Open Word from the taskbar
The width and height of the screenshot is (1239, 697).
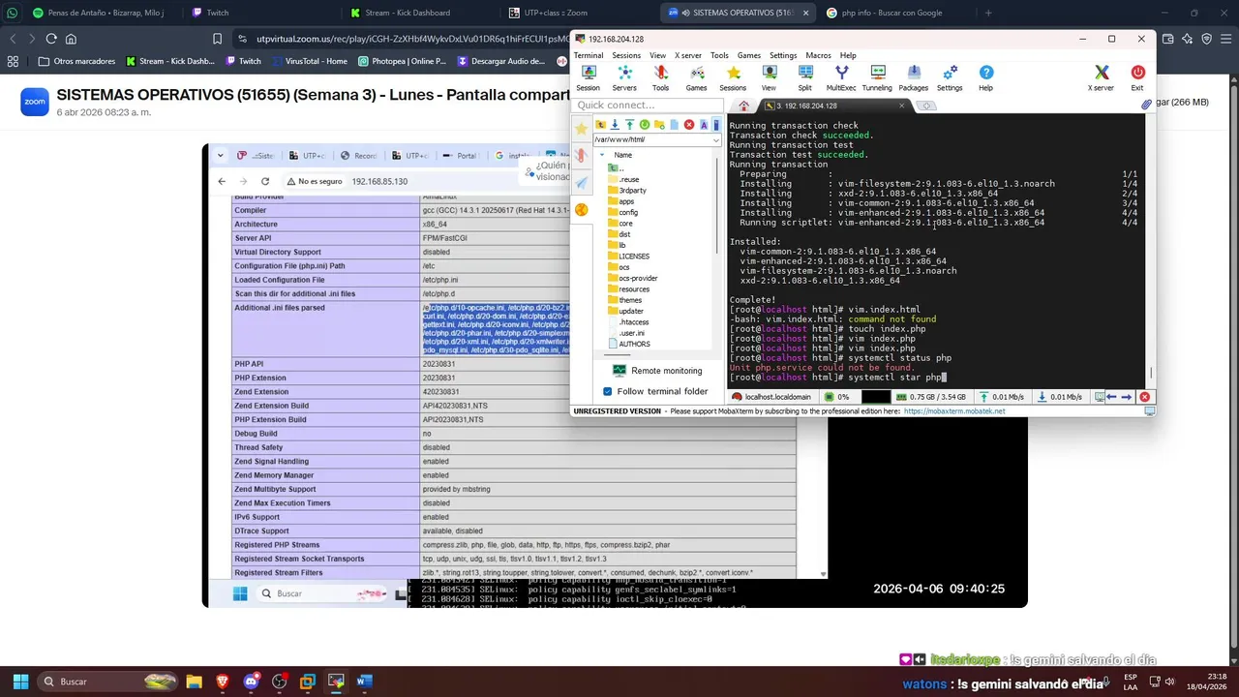[x=364, y=682]
